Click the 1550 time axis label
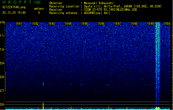The width and height of the screenshot is (173, 110). [167, 23]
